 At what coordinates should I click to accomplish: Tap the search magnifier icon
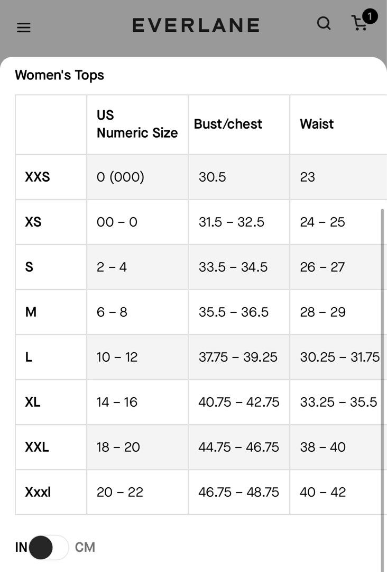tap(324, 23)
